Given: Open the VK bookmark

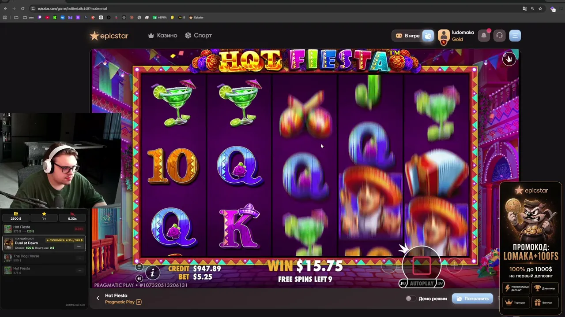Looking at the screenshot, I should coord(63,18).
